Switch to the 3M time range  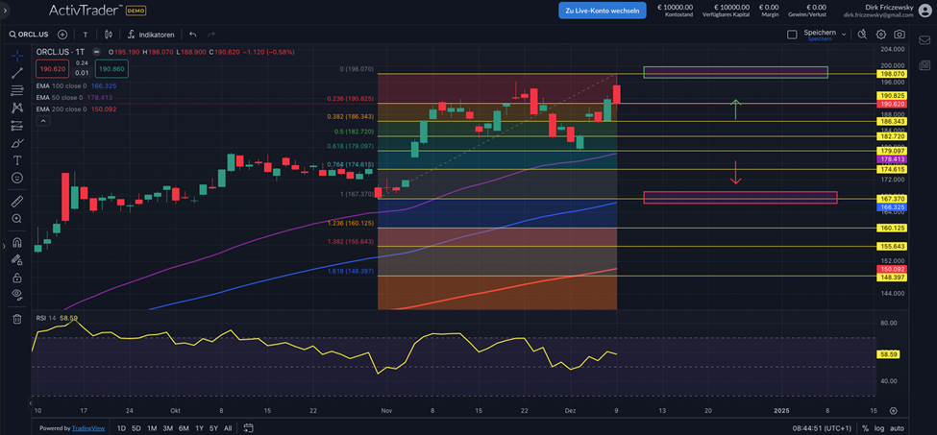point(168,428)
